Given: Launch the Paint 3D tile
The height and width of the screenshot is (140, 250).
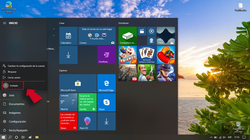Looking at the screenshot, I should pos(87,121).
